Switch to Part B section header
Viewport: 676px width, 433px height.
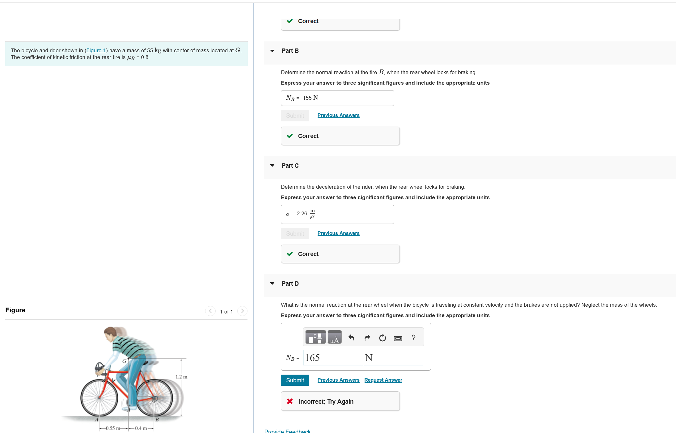click(x=290, y=51)
